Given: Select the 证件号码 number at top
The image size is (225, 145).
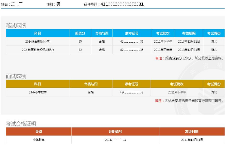Looking at the screenshot, I should [x=122, y=4].
